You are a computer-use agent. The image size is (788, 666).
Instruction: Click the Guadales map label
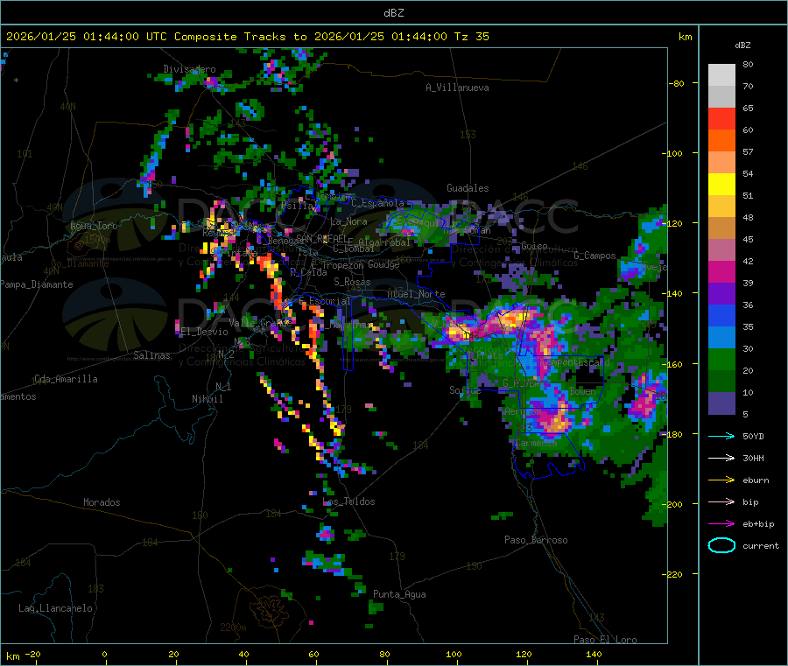(468, 188)
